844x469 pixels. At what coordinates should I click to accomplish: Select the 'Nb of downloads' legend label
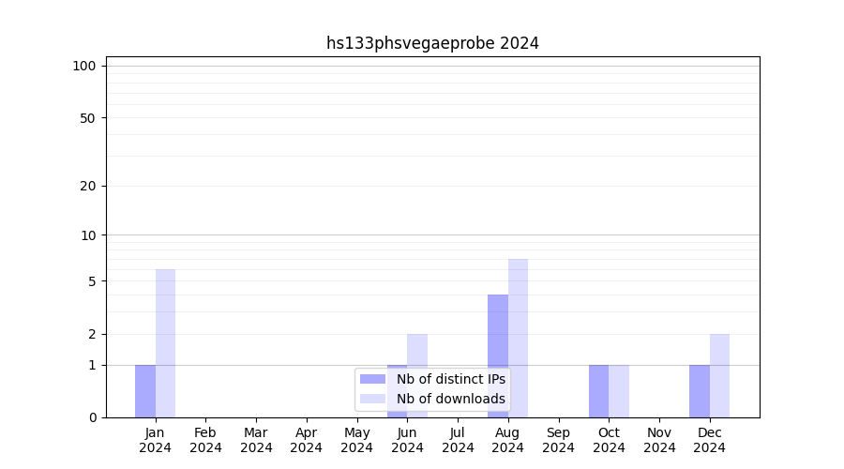click(x=450, y=399)
